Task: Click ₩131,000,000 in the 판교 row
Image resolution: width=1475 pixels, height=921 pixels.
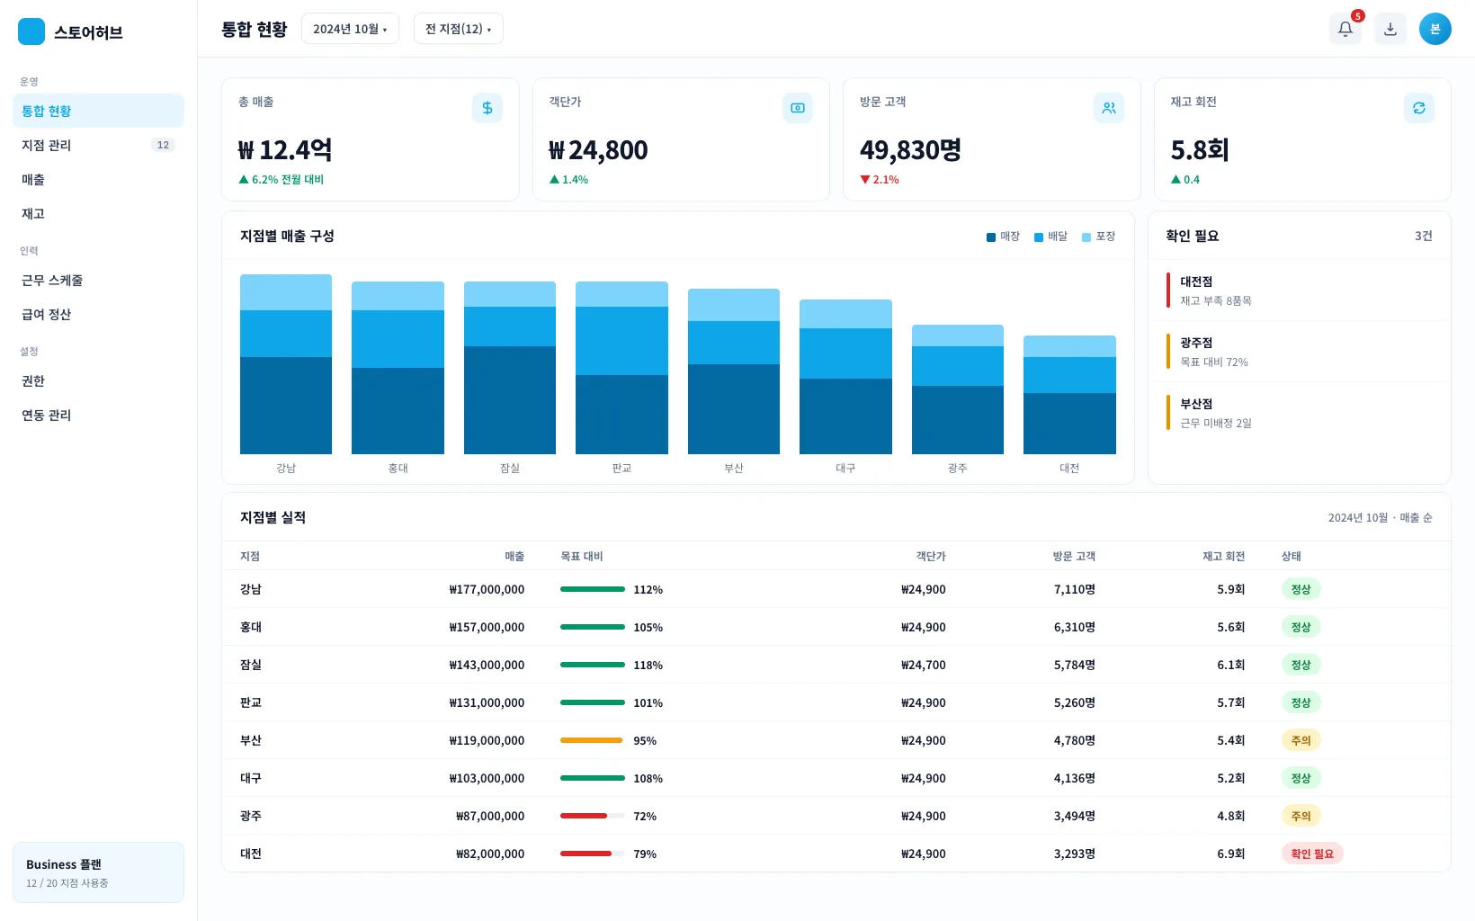Action: [x=487, y=702]
